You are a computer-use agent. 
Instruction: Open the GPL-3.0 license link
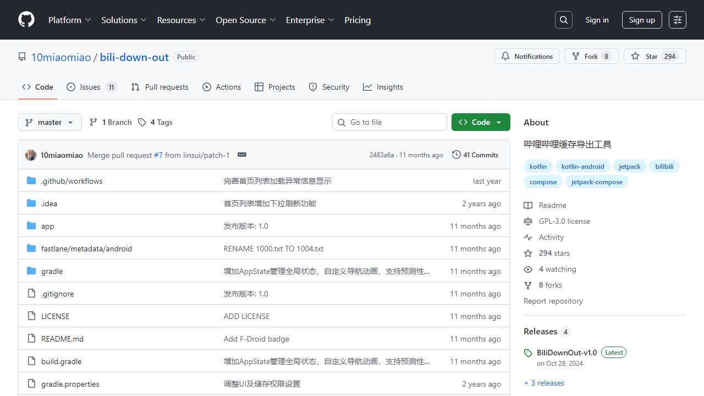564,221
